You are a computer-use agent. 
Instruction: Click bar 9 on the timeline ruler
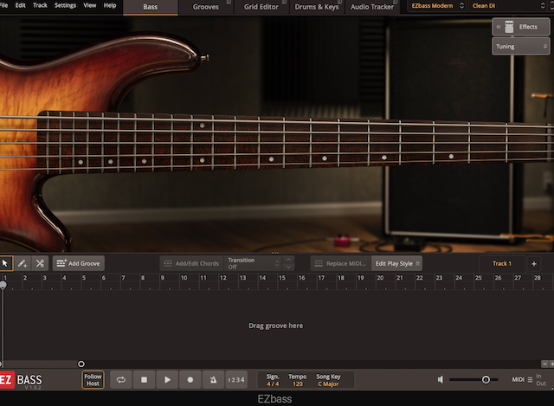pyautogui.click(x=163, y=278)
